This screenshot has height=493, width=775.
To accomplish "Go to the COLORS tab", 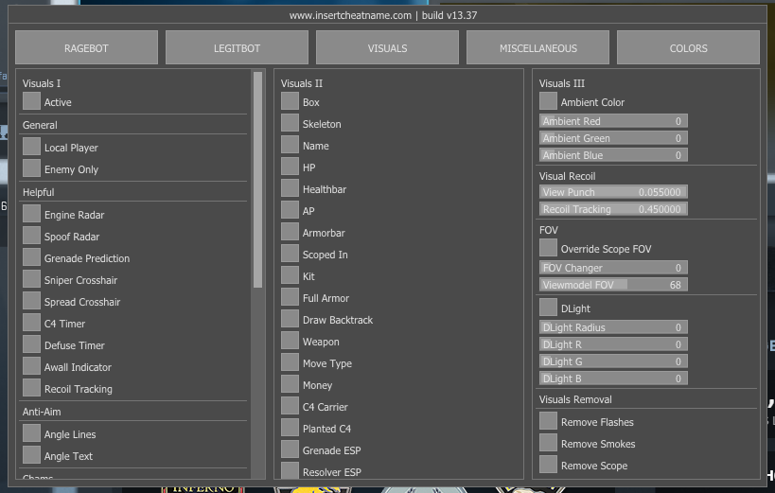I will click(x=688, y=47).
